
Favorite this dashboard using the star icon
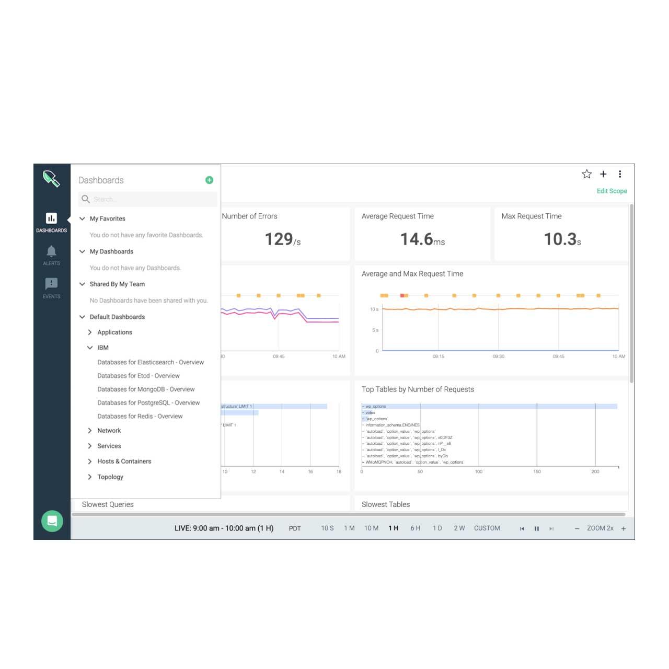point(586,174)
